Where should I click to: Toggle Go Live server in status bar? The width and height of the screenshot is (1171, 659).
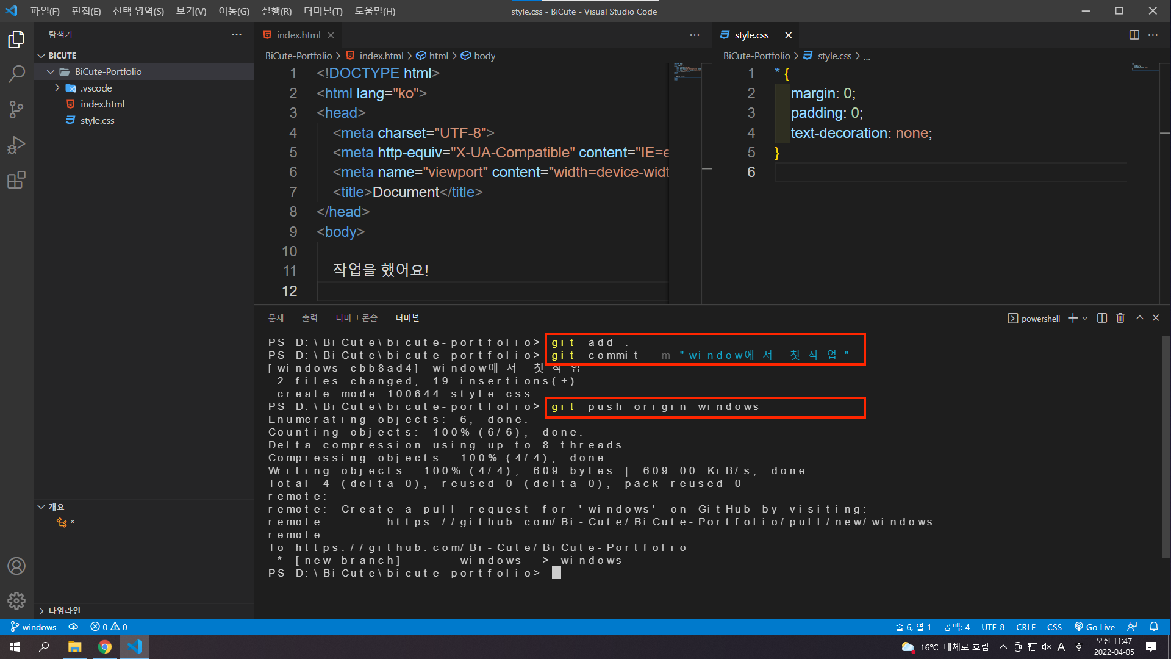pos(1095,627)
